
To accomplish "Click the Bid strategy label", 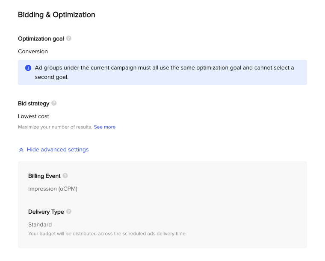I will click(x=34, y=104).
